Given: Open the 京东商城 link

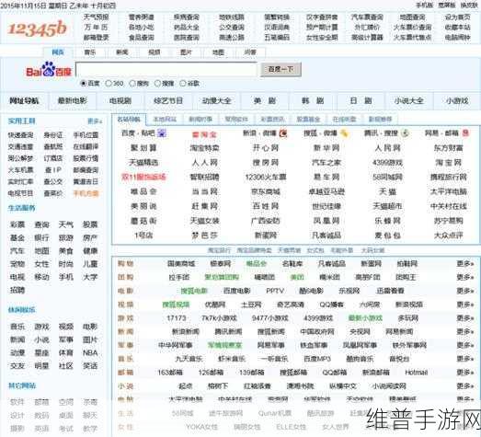Looking at the screenshot, I should click(266, 191).
